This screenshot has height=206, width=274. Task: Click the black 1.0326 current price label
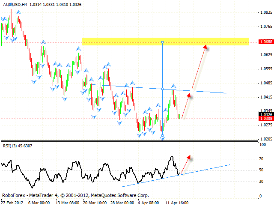click(x=266, y=114)
